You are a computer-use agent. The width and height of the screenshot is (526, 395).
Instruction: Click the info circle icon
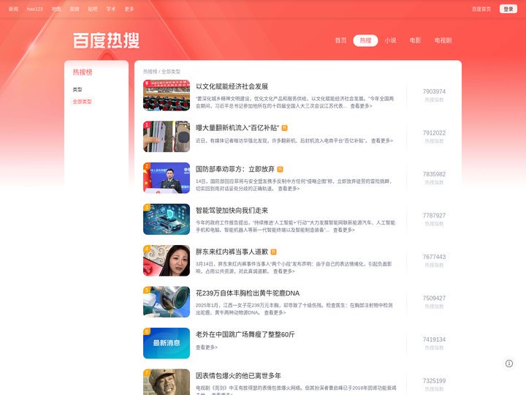509,364
